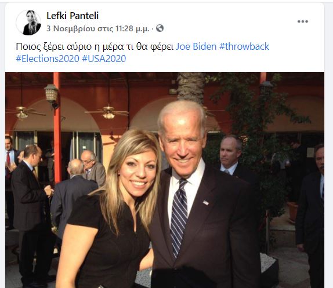
Task: Click the woman in black dress in photo
Action: pyautogui.click(x=108, y=209)
